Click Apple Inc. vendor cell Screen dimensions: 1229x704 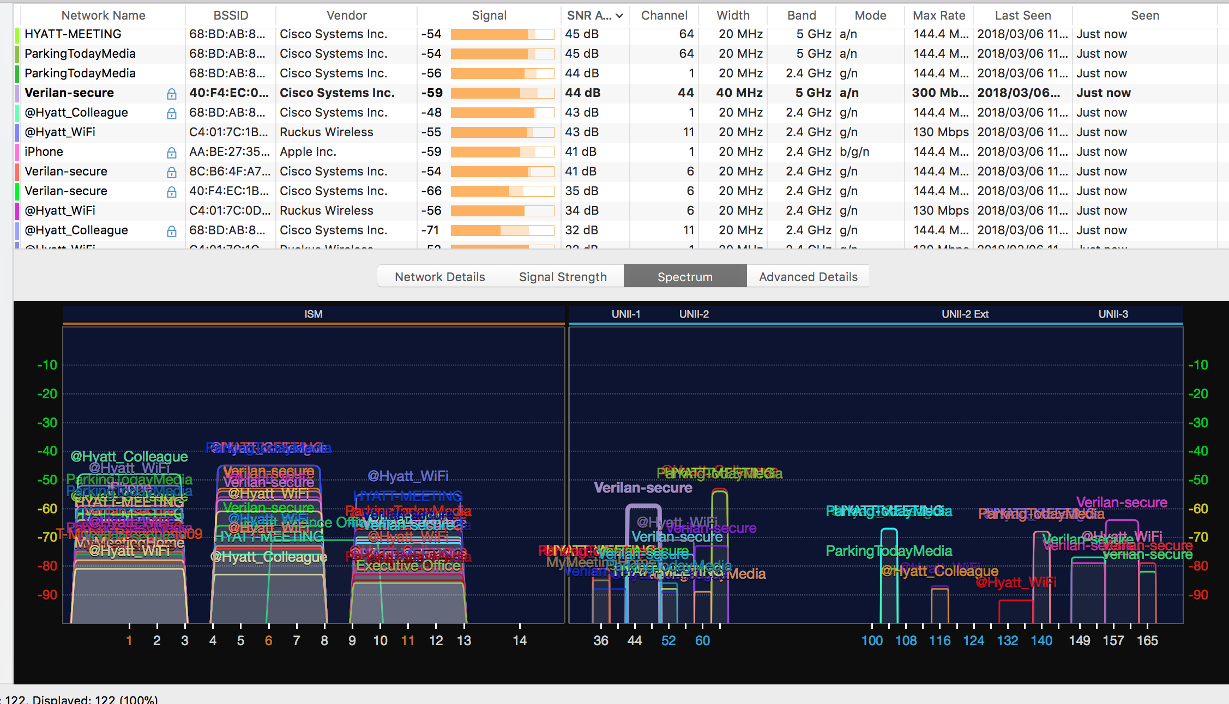click(x=308, y=152)
